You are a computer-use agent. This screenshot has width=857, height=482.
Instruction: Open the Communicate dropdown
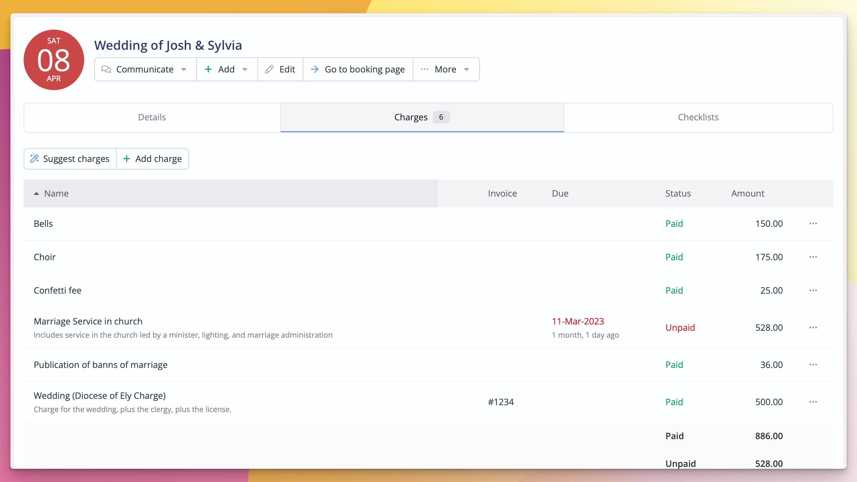[145, 69]
